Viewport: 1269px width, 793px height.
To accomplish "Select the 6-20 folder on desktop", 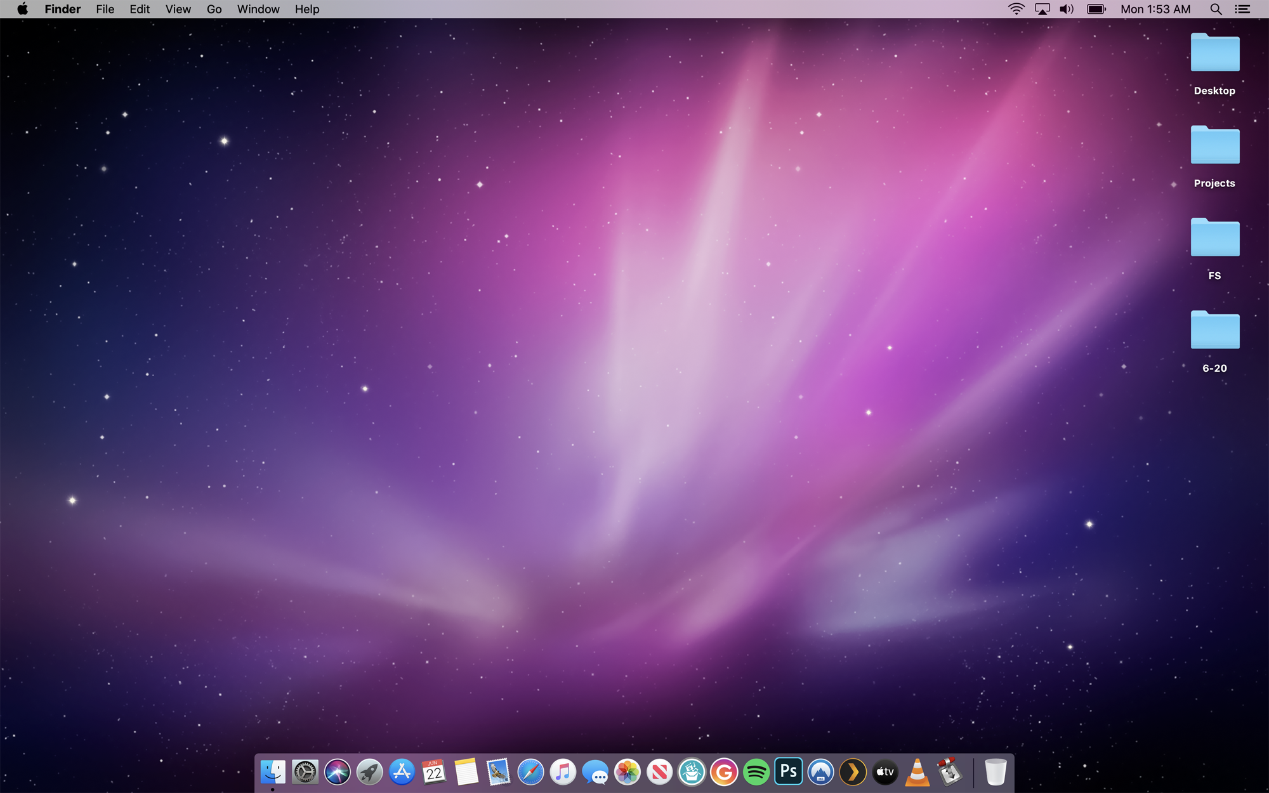I will 1215,341.
